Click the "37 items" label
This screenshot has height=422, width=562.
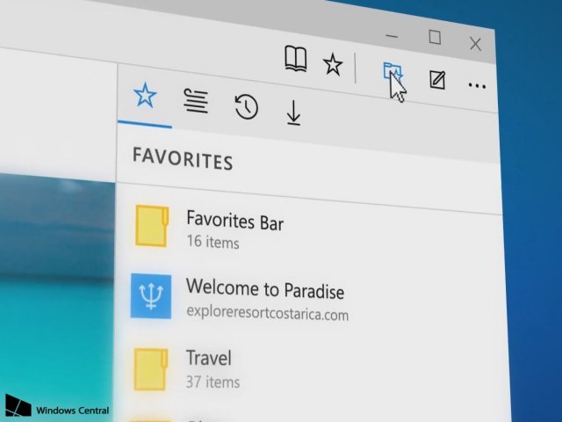pyautogui.click(x=213, y=382)
